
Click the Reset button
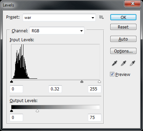pyautogui.click(x=123, y=27)
